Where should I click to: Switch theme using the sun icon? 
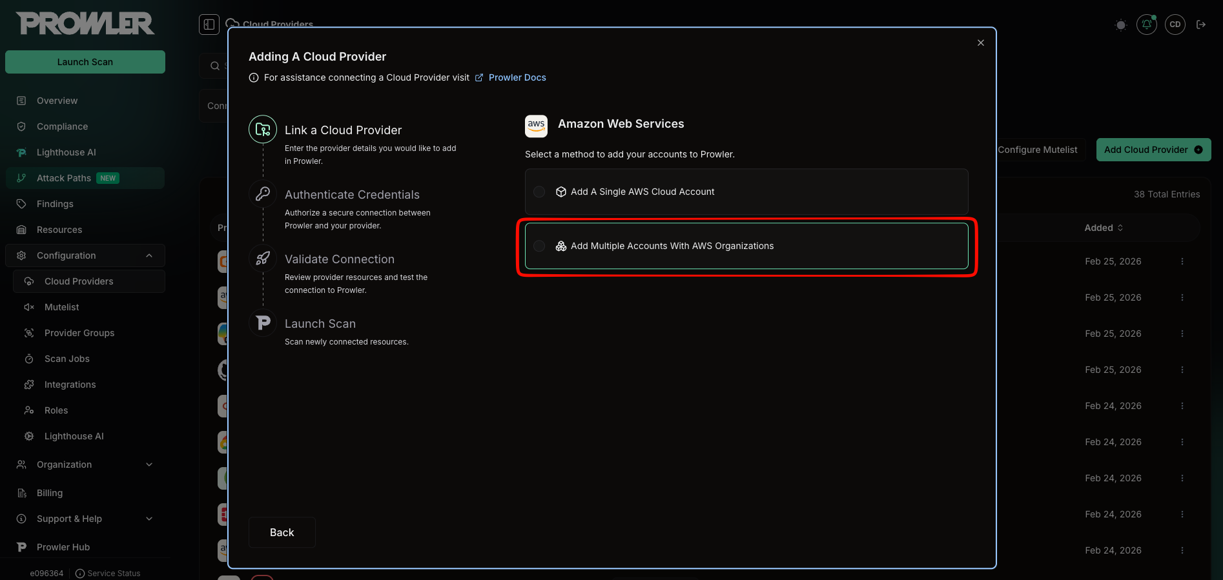1120,25
